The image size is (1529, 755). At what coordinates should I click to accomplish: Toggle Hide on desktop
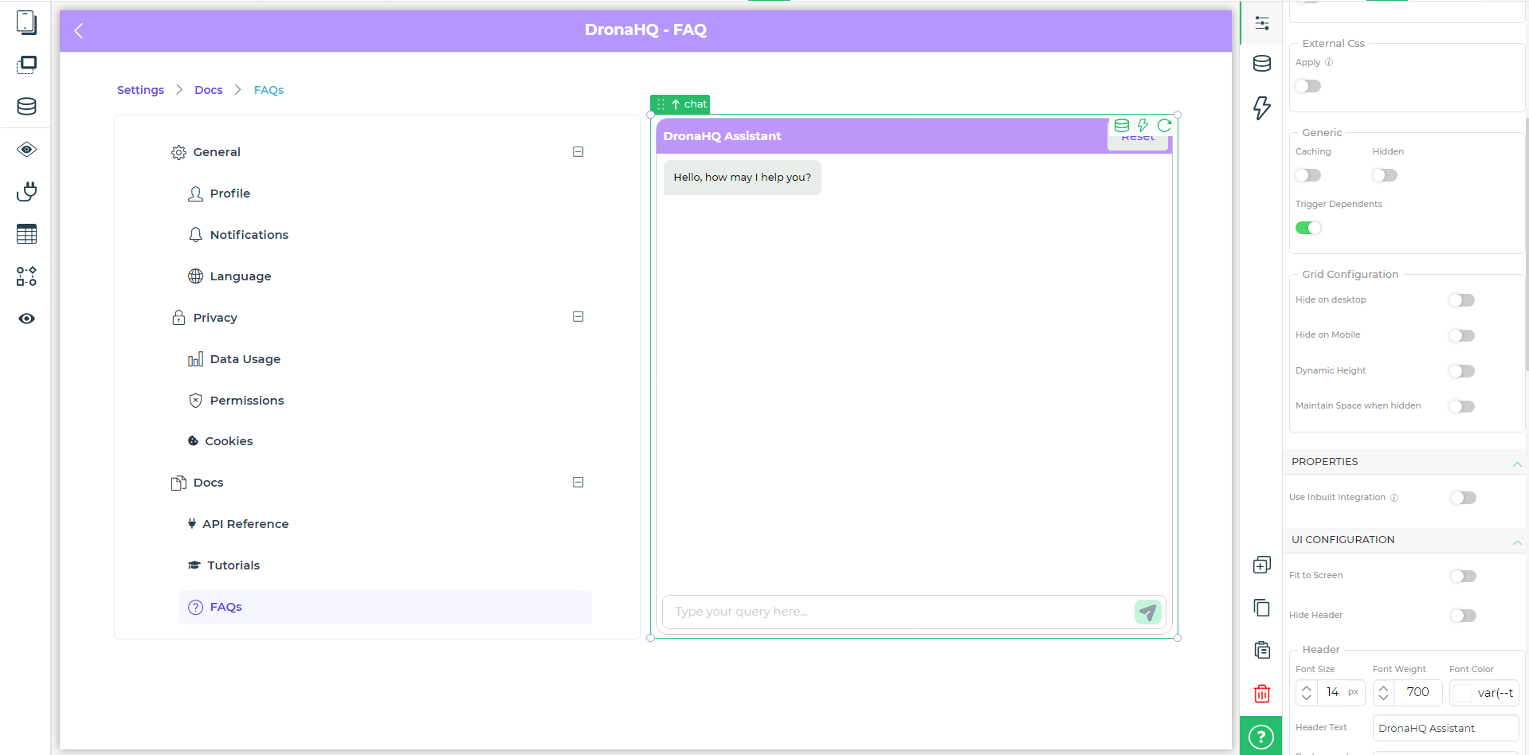click(1462, 300)
